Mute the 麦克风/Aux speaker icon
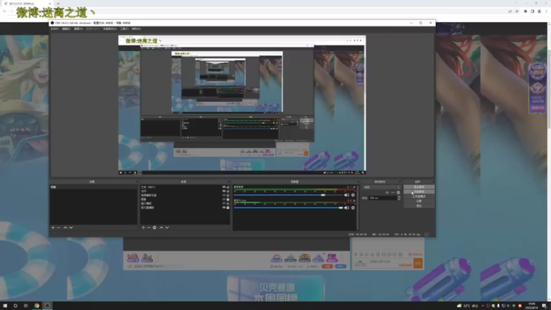The height and width of the screenshot is (310, 551). [346, 208]
